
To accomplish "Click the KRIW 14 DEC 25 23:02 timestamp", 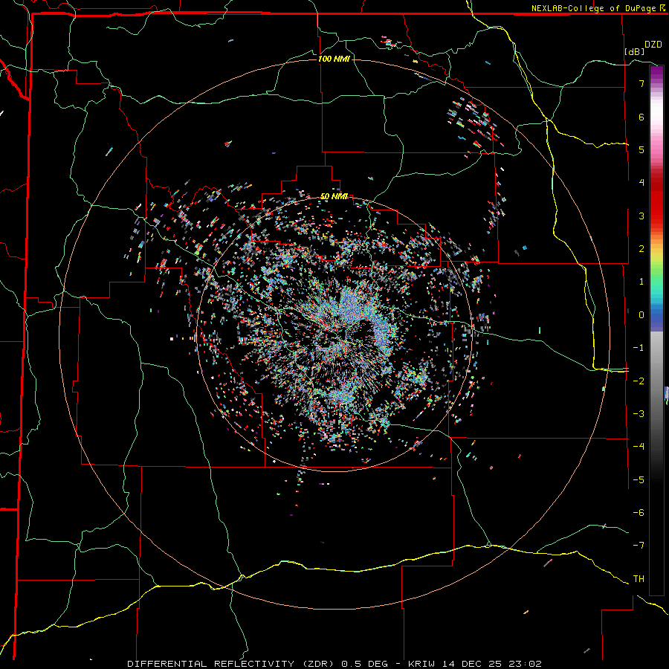I will [475, 664].
